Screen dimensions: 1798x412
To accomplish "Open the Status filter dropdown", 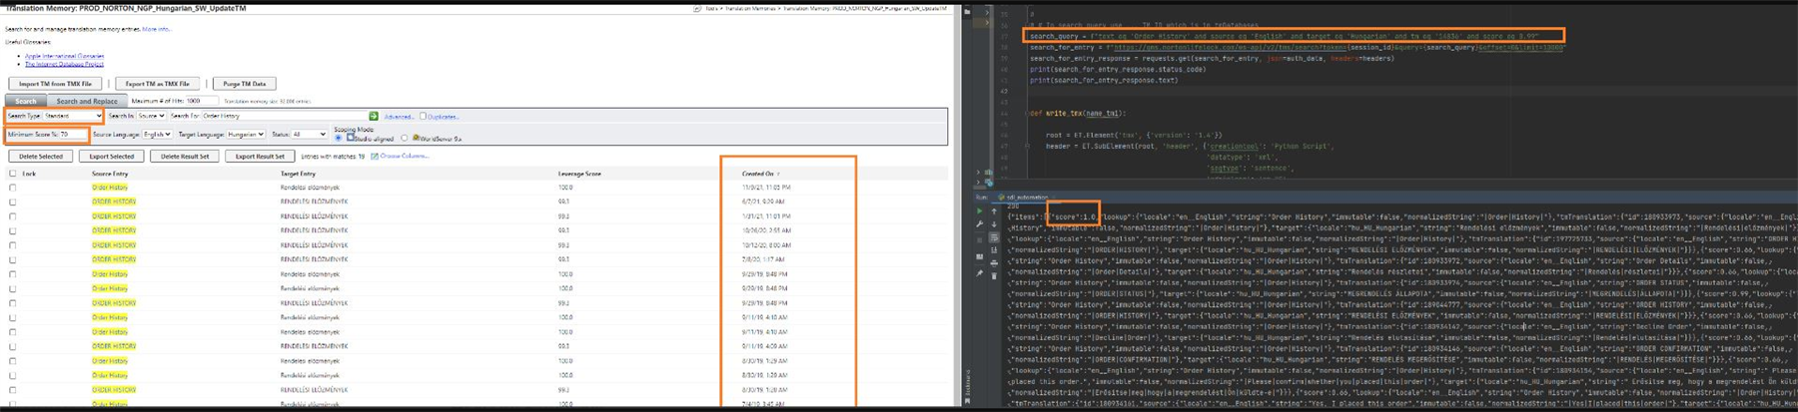I will click(309, 134).
